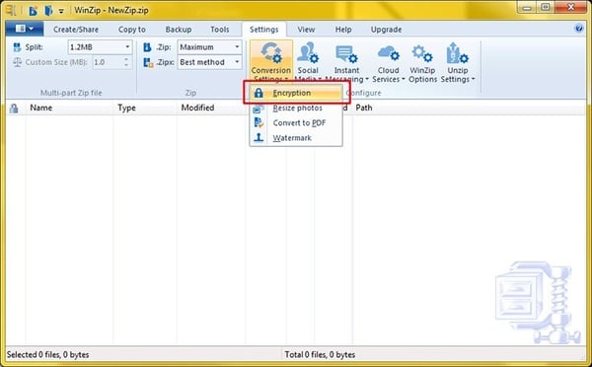
Task: Click the first quick access toolbar icon
Action: tap(33, 11)
